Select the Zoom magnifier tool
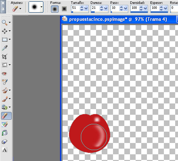178x161 pixels. (x=5, y=23)
